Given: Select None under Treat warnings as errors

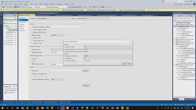Looking at the screenshot, I should tap(32, 58).
